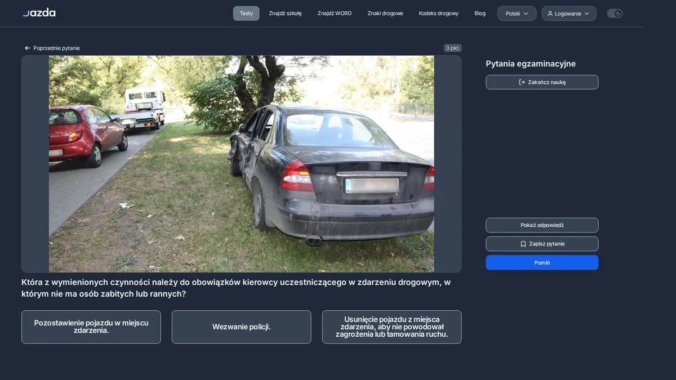
Task: Toggle the dark mode switch
Action: pos(615,14)
